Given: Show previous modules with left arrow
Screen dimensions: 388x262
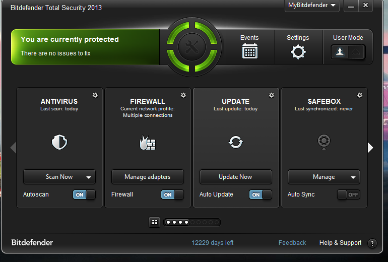Looking at the screenshot, I should coord(14,148).
